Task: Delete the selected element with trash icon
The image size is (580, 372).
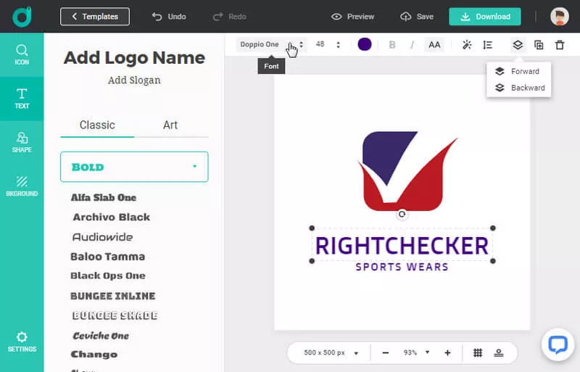Action: (x=560, y=45)
